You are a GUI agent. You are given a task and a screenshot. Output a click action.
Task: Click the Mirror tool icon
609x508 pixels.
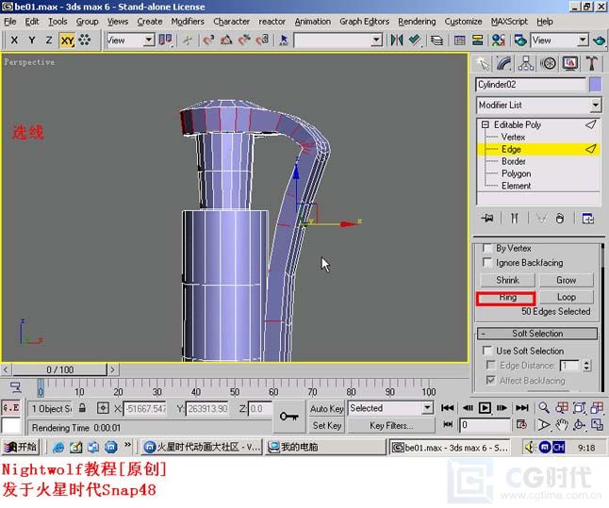397,40
